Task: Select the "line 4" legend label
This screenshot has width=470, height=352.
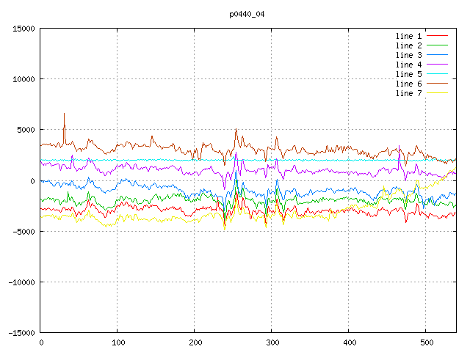Action: click(x=409, y=65)
